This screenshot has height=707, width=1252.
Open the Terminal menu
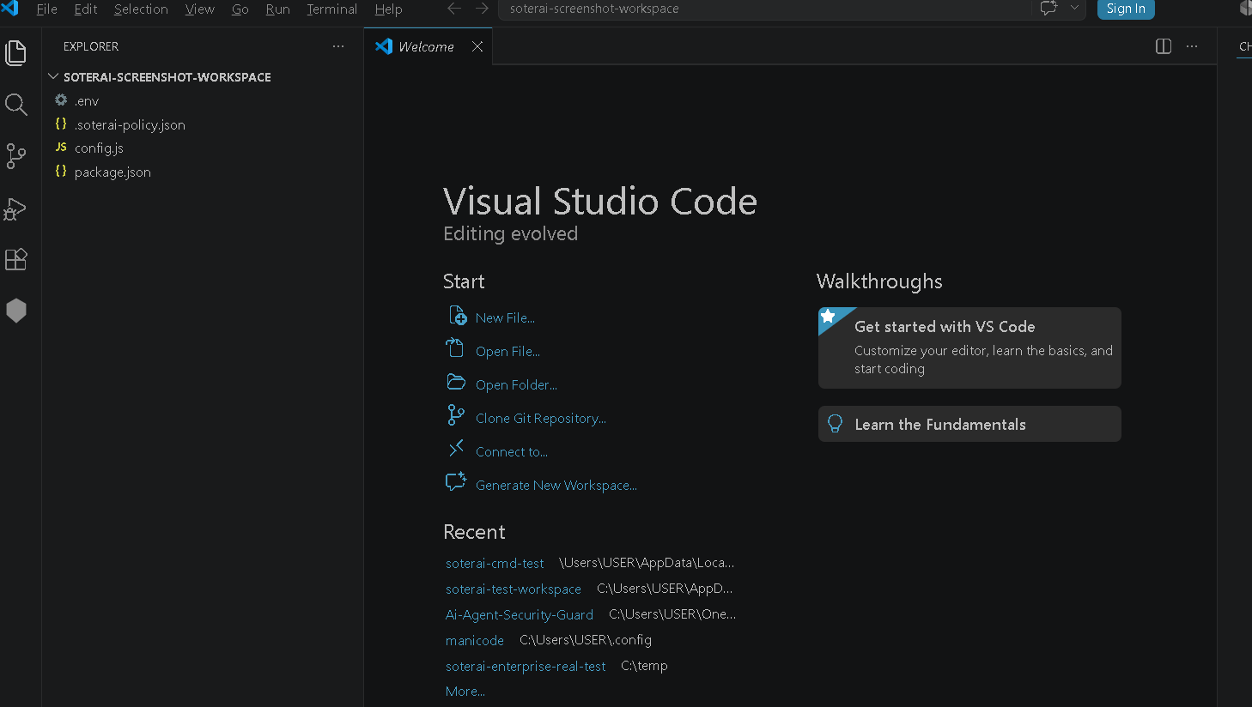[331, 9]
